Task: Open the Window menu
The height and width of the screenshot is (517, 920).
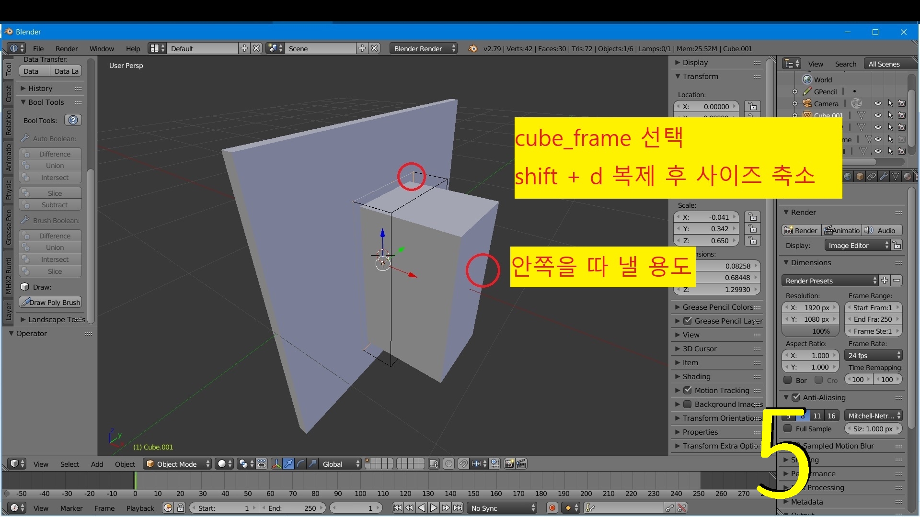Action: click(x=102, y=48)
